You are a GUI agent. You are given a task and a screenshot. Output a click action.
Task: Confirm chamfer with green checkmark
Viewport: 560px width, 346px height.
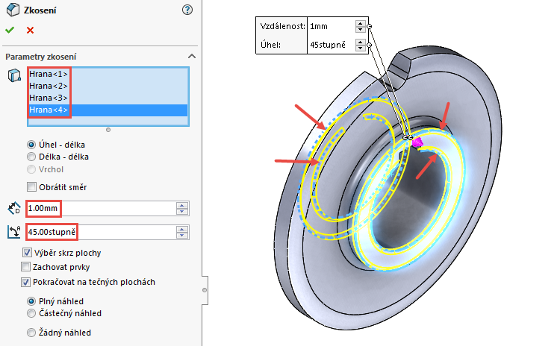(x=10, y=31)
